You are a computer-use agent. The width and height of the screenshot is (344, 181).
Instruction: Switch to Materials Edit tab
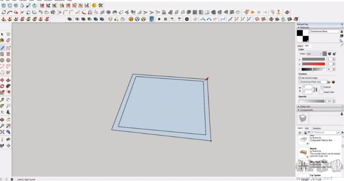point(307,46)
